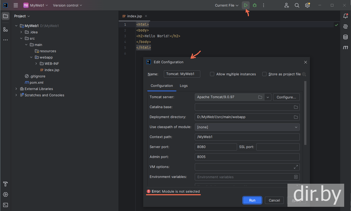Open the Structure tool window
The width and height of the screenshot is (351, 211).
click(6, 29)
